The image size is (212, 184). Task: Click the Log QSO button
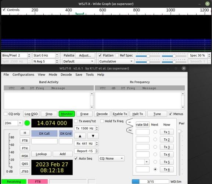tap(31, 114)
